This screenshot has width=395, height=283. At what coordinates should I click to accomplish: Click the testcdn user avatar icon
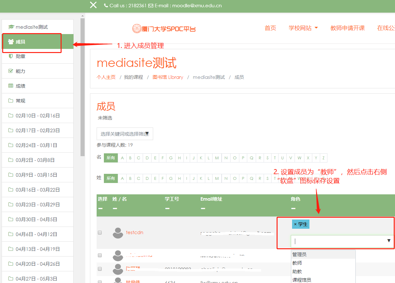click(118, 233)
